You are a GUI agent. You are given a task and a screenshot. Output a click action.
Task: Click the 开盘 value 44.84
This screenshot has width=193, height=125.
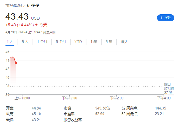pyautogui.click(x=36, y=108)
